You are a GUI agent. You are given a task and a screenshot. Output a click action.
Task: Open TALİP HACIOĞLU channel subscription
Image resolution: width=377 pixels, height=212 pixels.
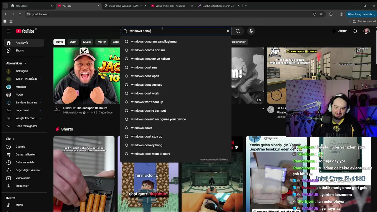24,79
